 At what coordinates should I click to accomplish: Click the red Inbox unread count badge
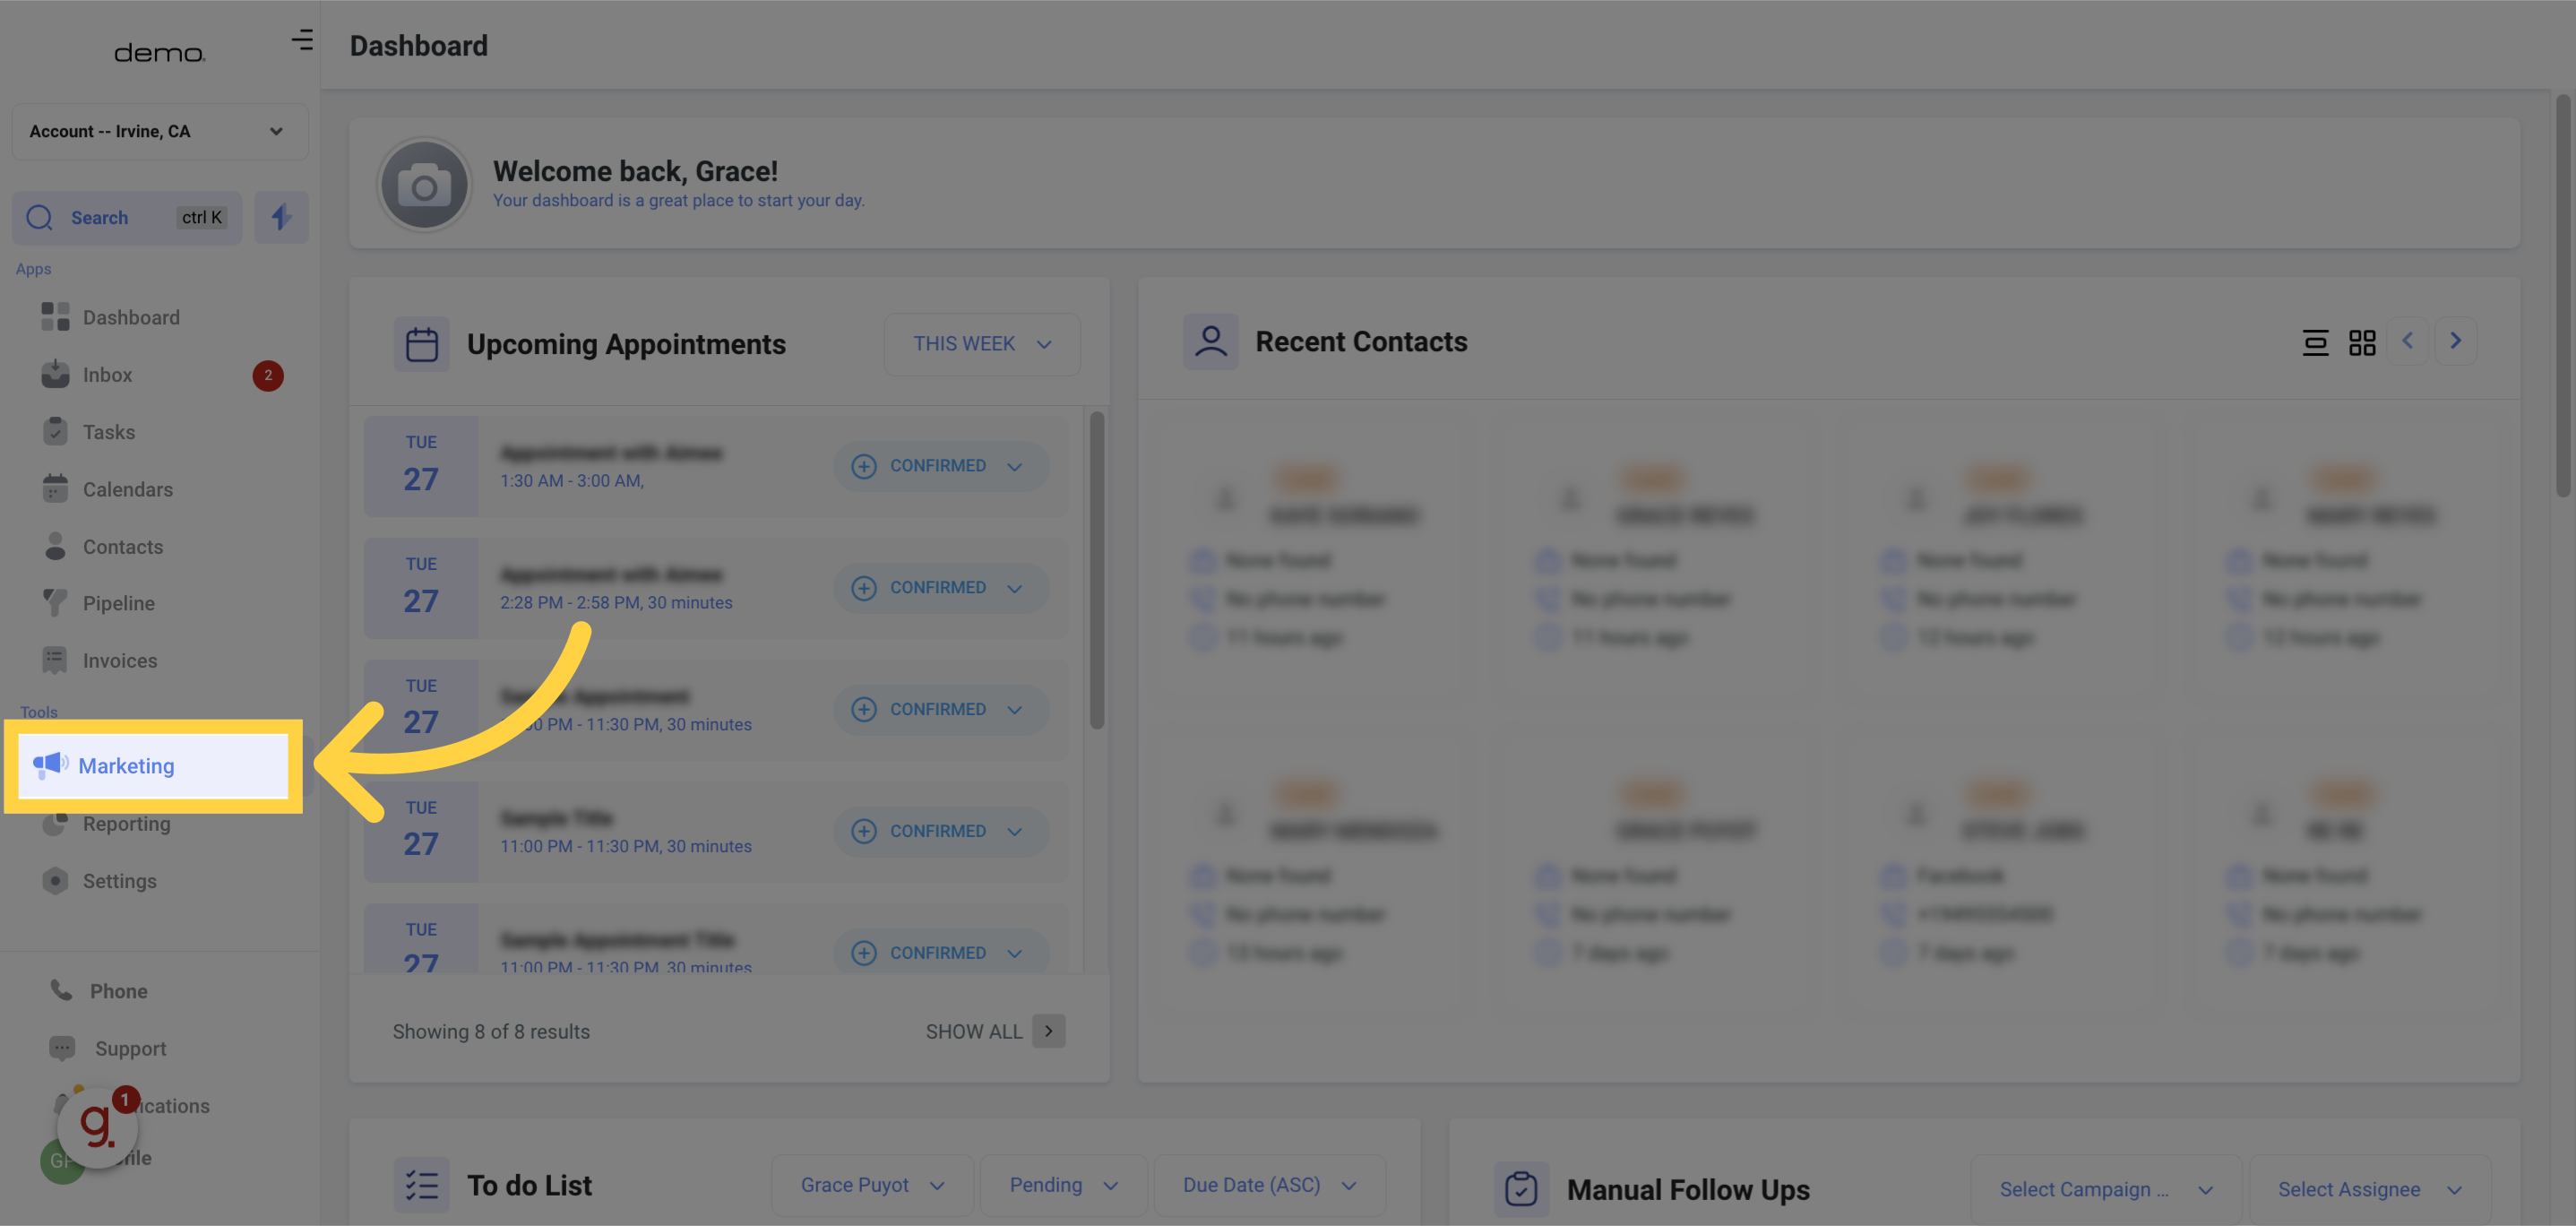(268, 375)
